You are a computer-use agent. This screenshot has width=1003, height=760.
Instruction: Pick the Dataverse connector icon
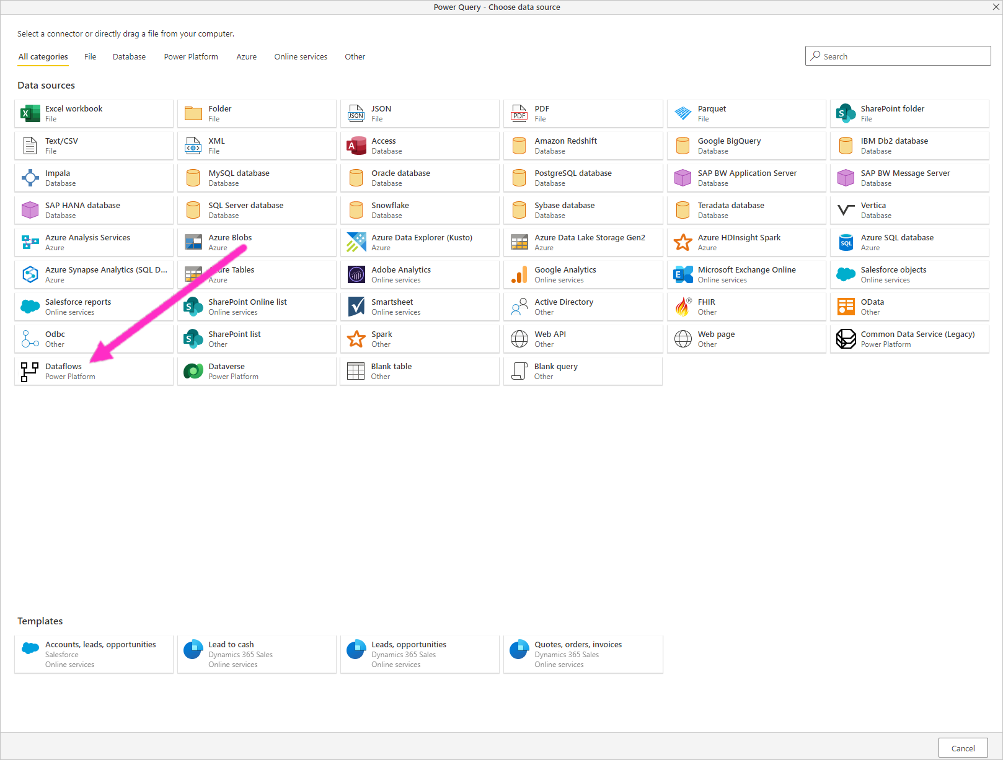tap(193, 371)
